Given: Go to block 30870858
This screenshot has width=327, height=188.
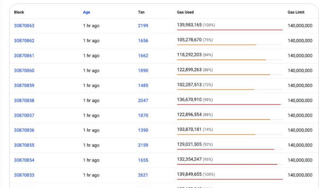Looking at the screenshot, I should [x=24, y=101].
